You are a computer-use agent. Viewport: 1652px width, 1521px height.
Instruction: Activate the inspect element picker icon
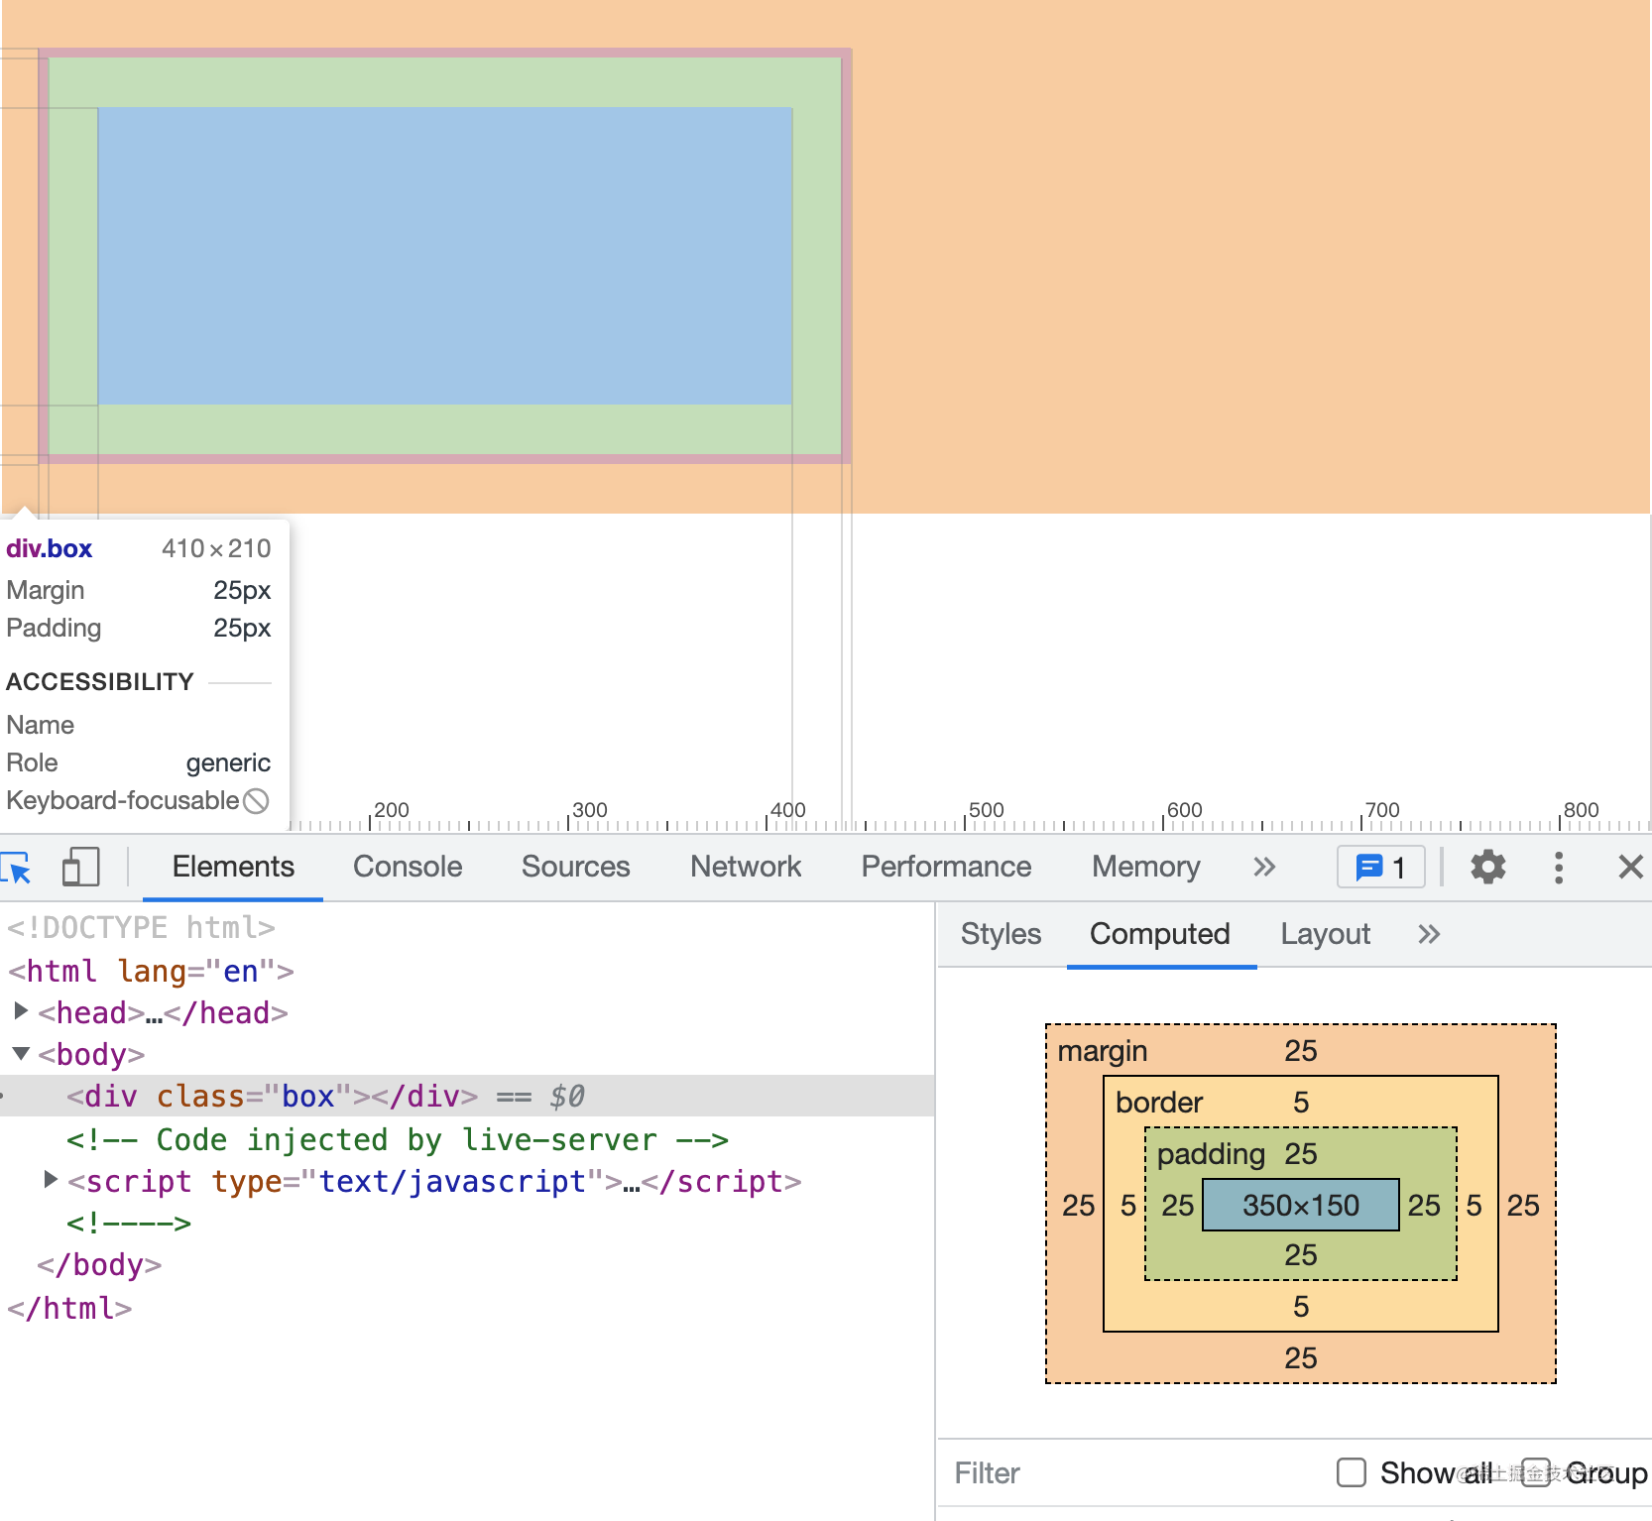(18, 868)
